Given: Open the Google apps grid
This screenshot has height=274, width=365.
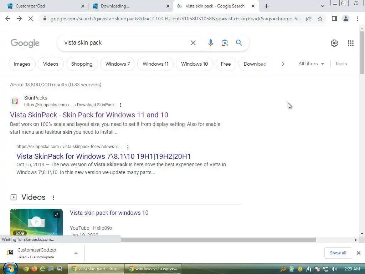Looking at the screenshot, I should click(x=351, y=43).
